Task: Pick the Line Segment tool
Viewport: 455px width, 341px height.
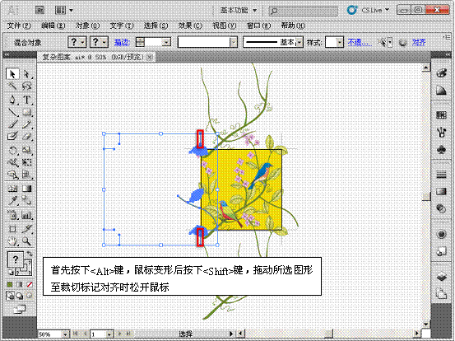Action: click(x=12, y=112)
